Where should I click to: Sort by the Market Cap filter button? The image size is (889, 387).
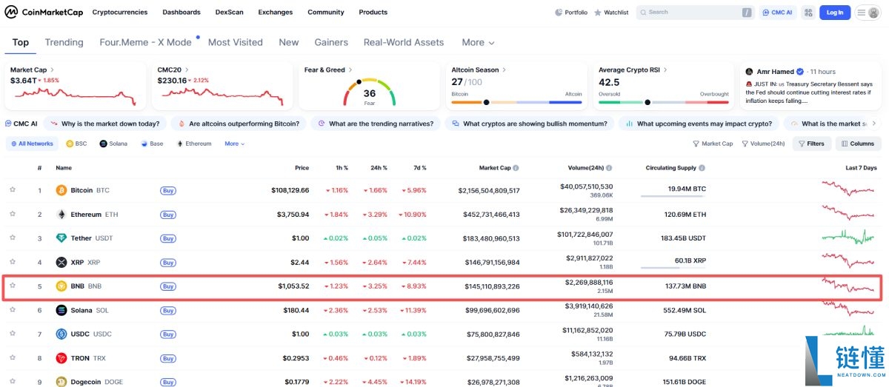pyautogui.click(x=713, y=144)
